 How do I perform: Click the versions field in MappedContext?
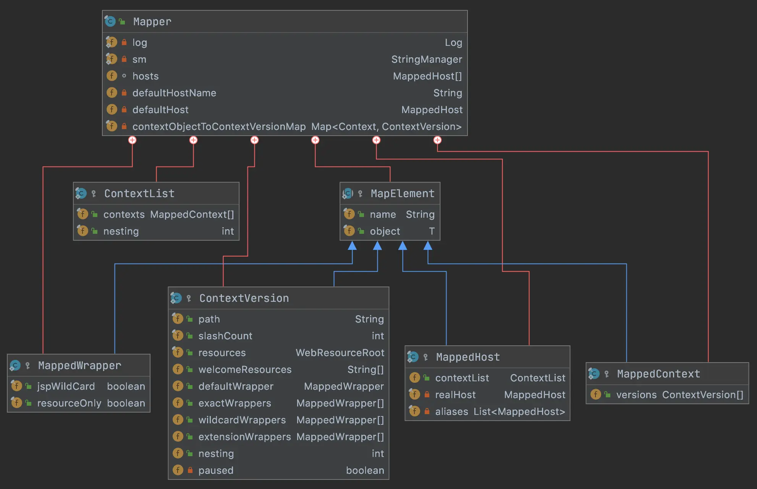click(x=636, y=395)
